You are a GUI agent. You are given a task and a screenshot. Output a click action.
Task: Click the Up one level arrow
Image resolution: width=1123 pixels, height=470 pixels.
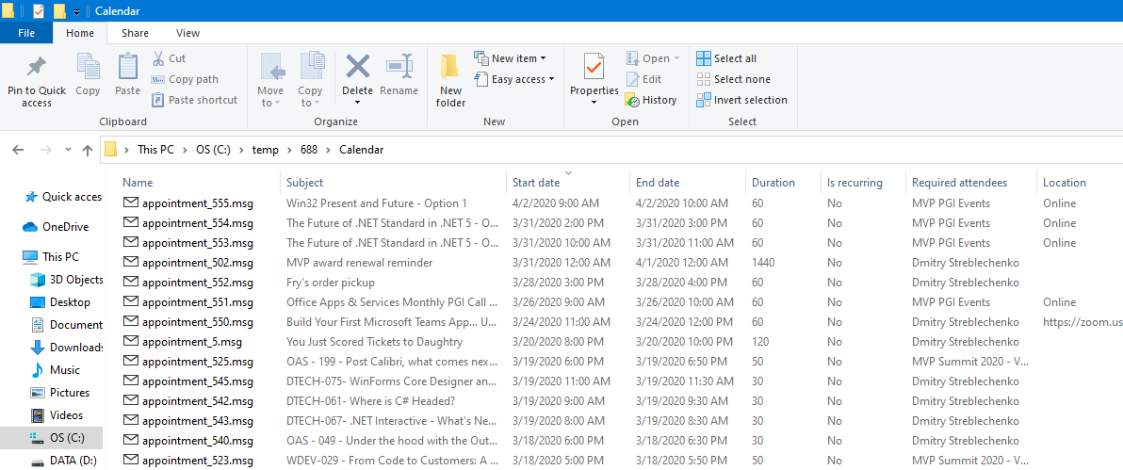pos(88,150)
